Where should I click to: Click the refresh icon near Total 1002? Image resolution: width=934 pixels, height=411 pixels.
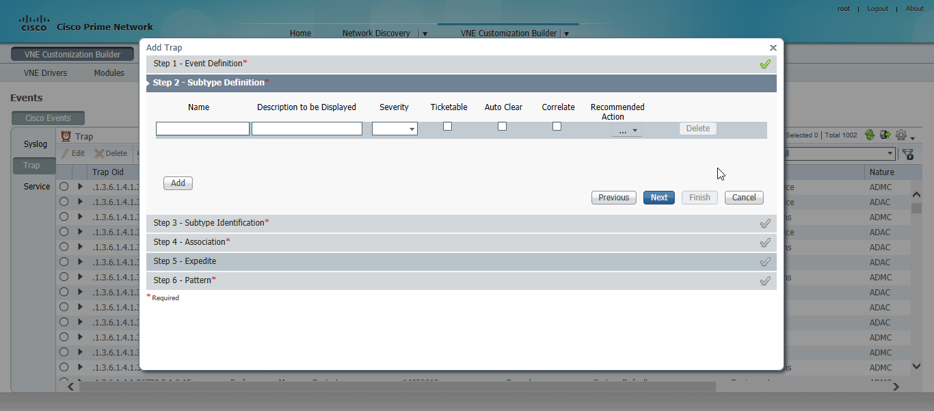869,135
